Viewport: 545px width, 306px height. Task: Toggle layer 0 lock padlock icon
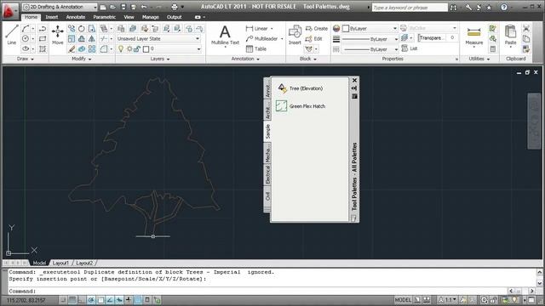pyautogui.click(x=137, y=49)
